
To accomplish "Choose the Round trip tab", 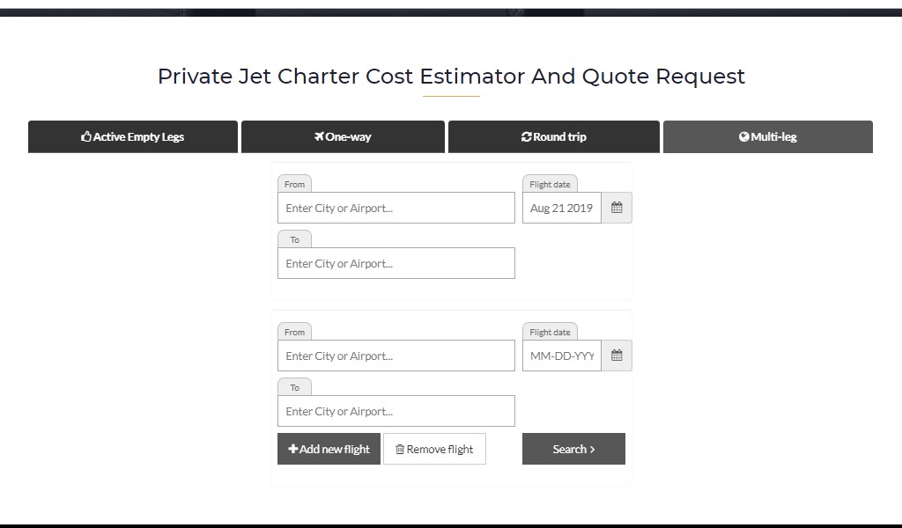I will click(x=554, y=137).
